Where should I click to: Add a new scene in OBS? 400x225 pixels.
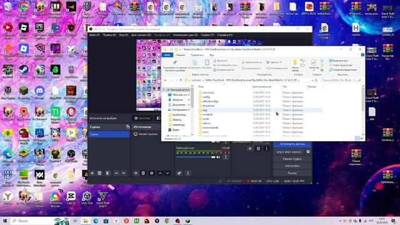click(x=92, y=173)
